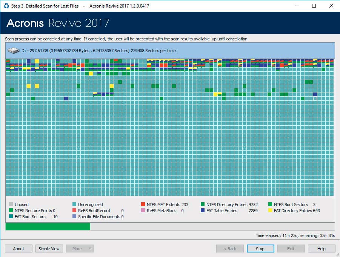Click the green scan progress bar

tap(48, 227)
